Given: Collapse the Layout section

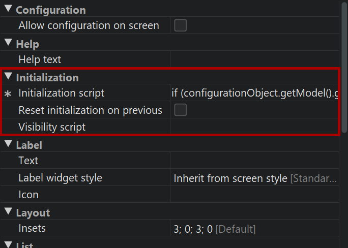Looking at the screenshot, I should click(x=8, y=212).
